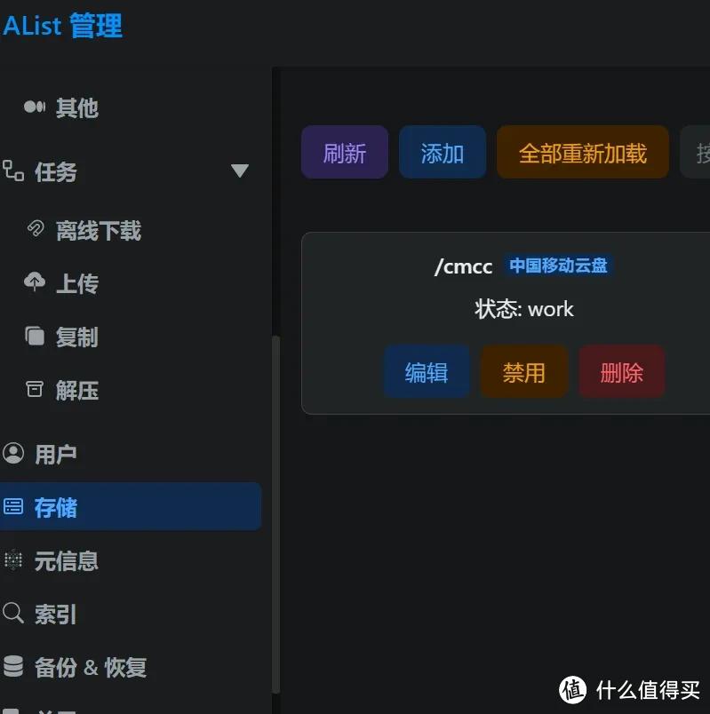This screenshot has width=710, height=714.
Task: Edit (编辑) the /cmcc storage
Action: [x=427, y=372]
